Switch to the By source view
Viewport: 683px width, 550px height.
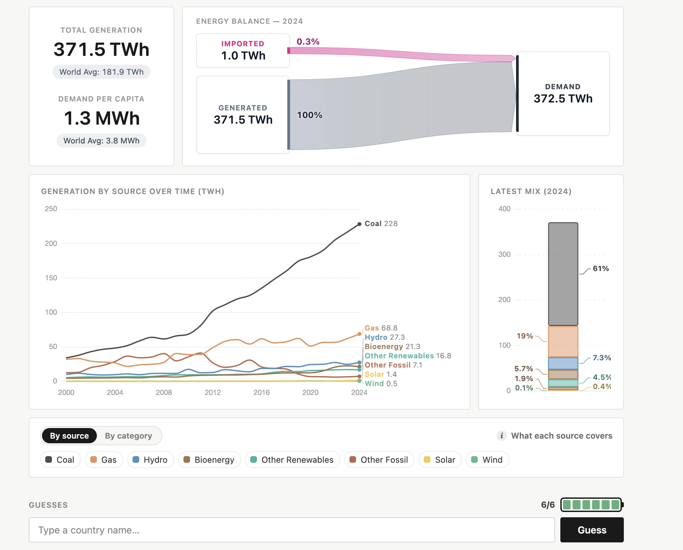click(x=69, y=436)
